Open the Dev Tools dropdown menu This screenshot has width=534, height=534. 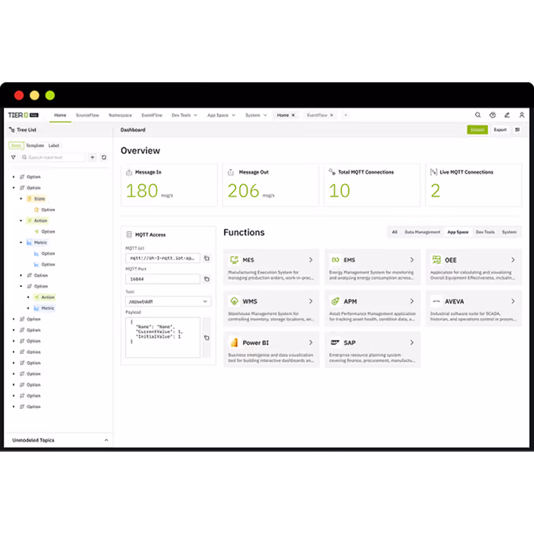184,115
